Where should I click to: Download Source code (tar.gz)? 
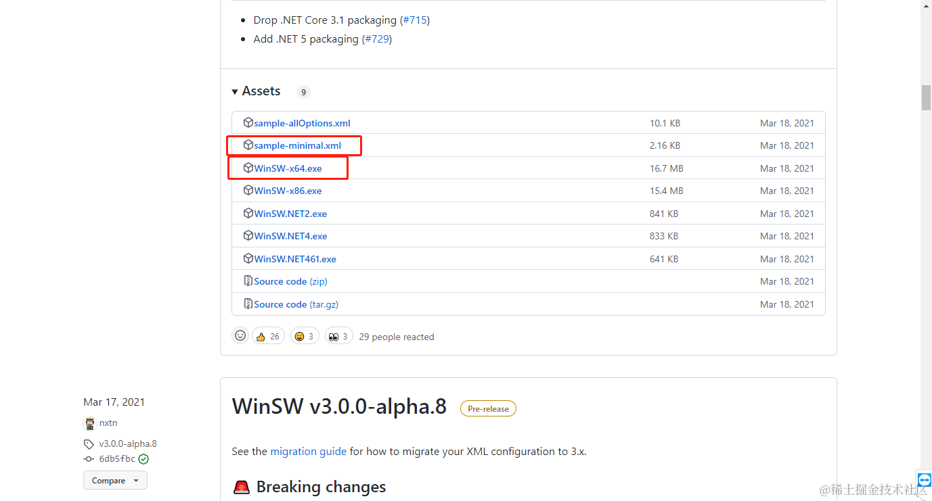click(296, 304)
